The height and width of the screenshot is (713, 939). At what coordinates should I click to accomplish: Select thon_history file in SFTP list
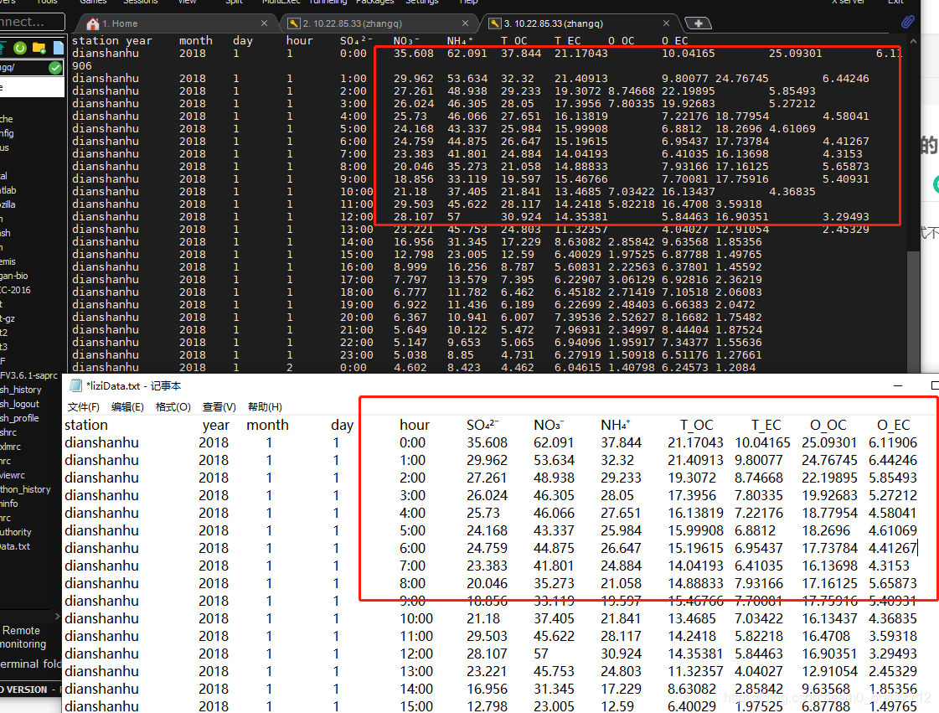click(25, 489)
